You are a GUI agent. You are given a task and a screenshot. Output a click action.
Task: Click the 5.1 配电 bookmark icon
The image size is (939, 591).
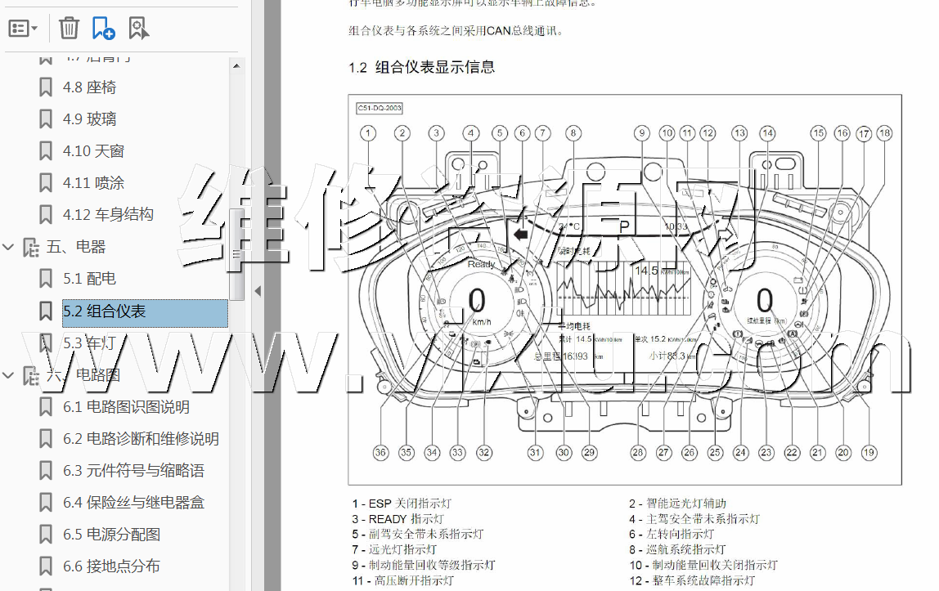47,279
